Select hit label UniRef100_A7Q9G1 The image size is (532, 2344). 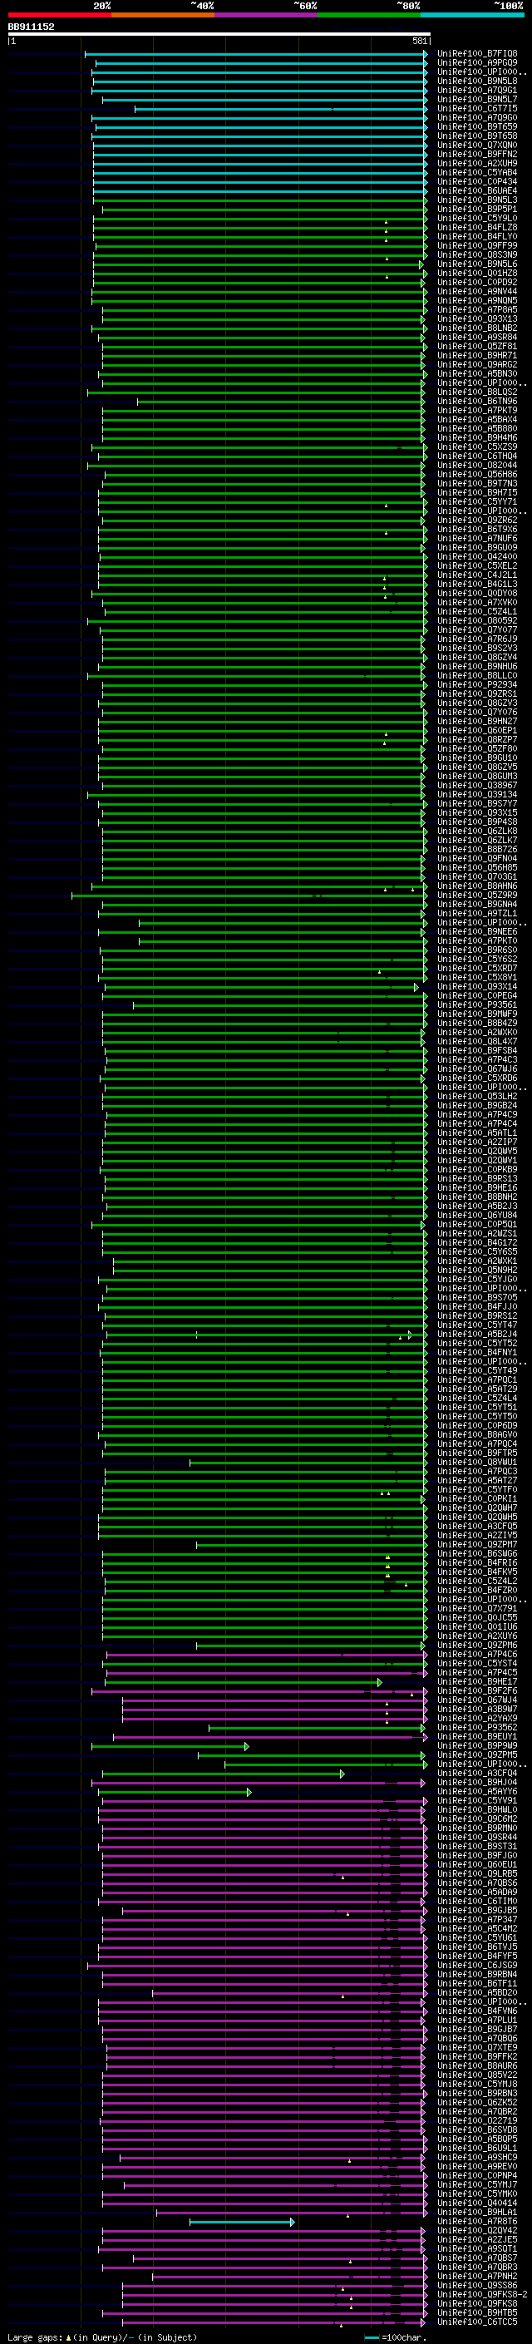(x=477, y=90)
